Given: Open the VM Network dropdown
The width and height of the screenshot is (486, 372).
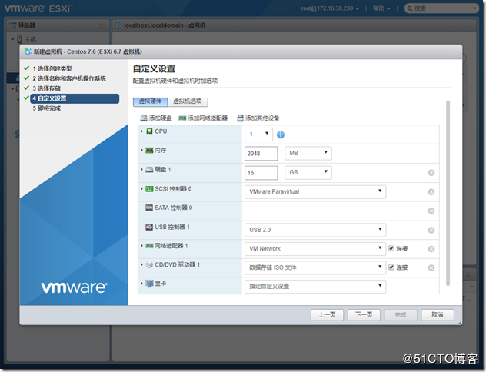Looking at the screenshot, I should tap(315, 248).
